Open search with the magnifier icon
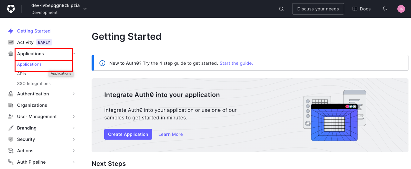 click(281, 9)
